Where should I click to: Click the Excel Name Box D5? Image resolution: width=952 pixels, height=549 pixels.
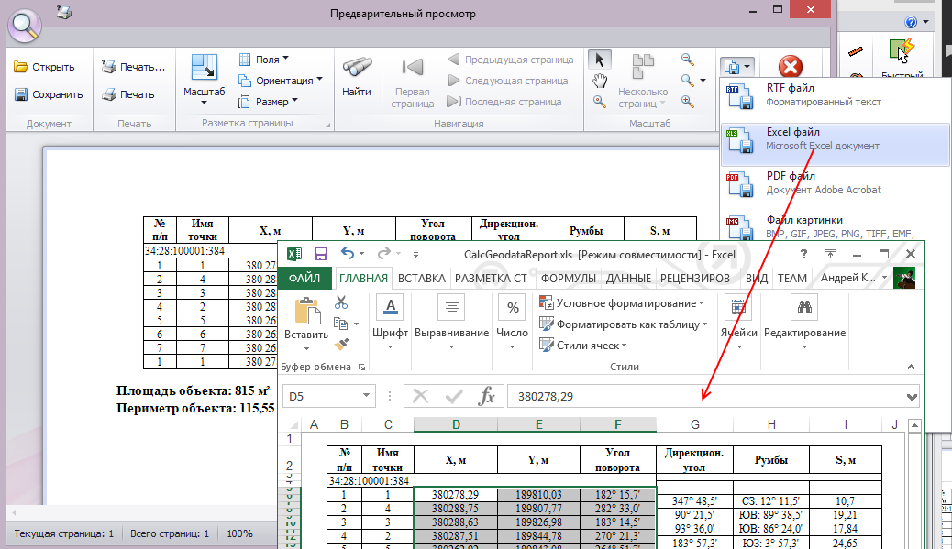pyautogui.click(x=329, y=396)
